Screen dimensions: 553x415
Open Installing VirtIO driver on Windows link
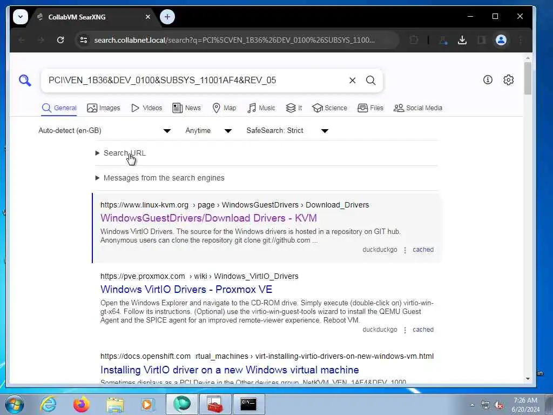(x=230, y=370)
